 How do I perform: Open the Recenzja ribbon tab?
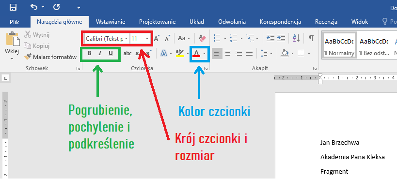tap(326, 22)
